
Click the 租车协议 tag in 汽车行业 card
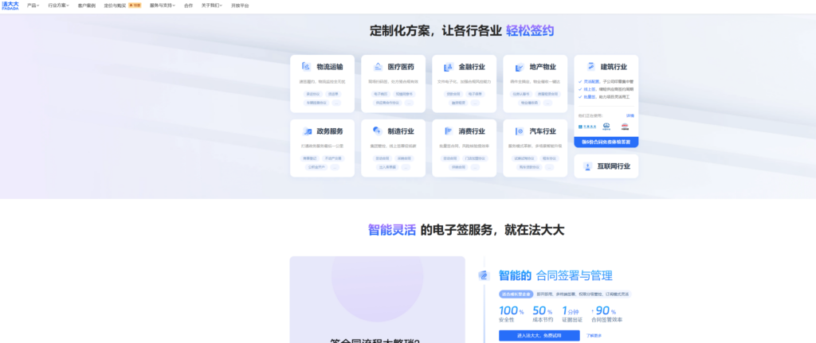[549, 158]
